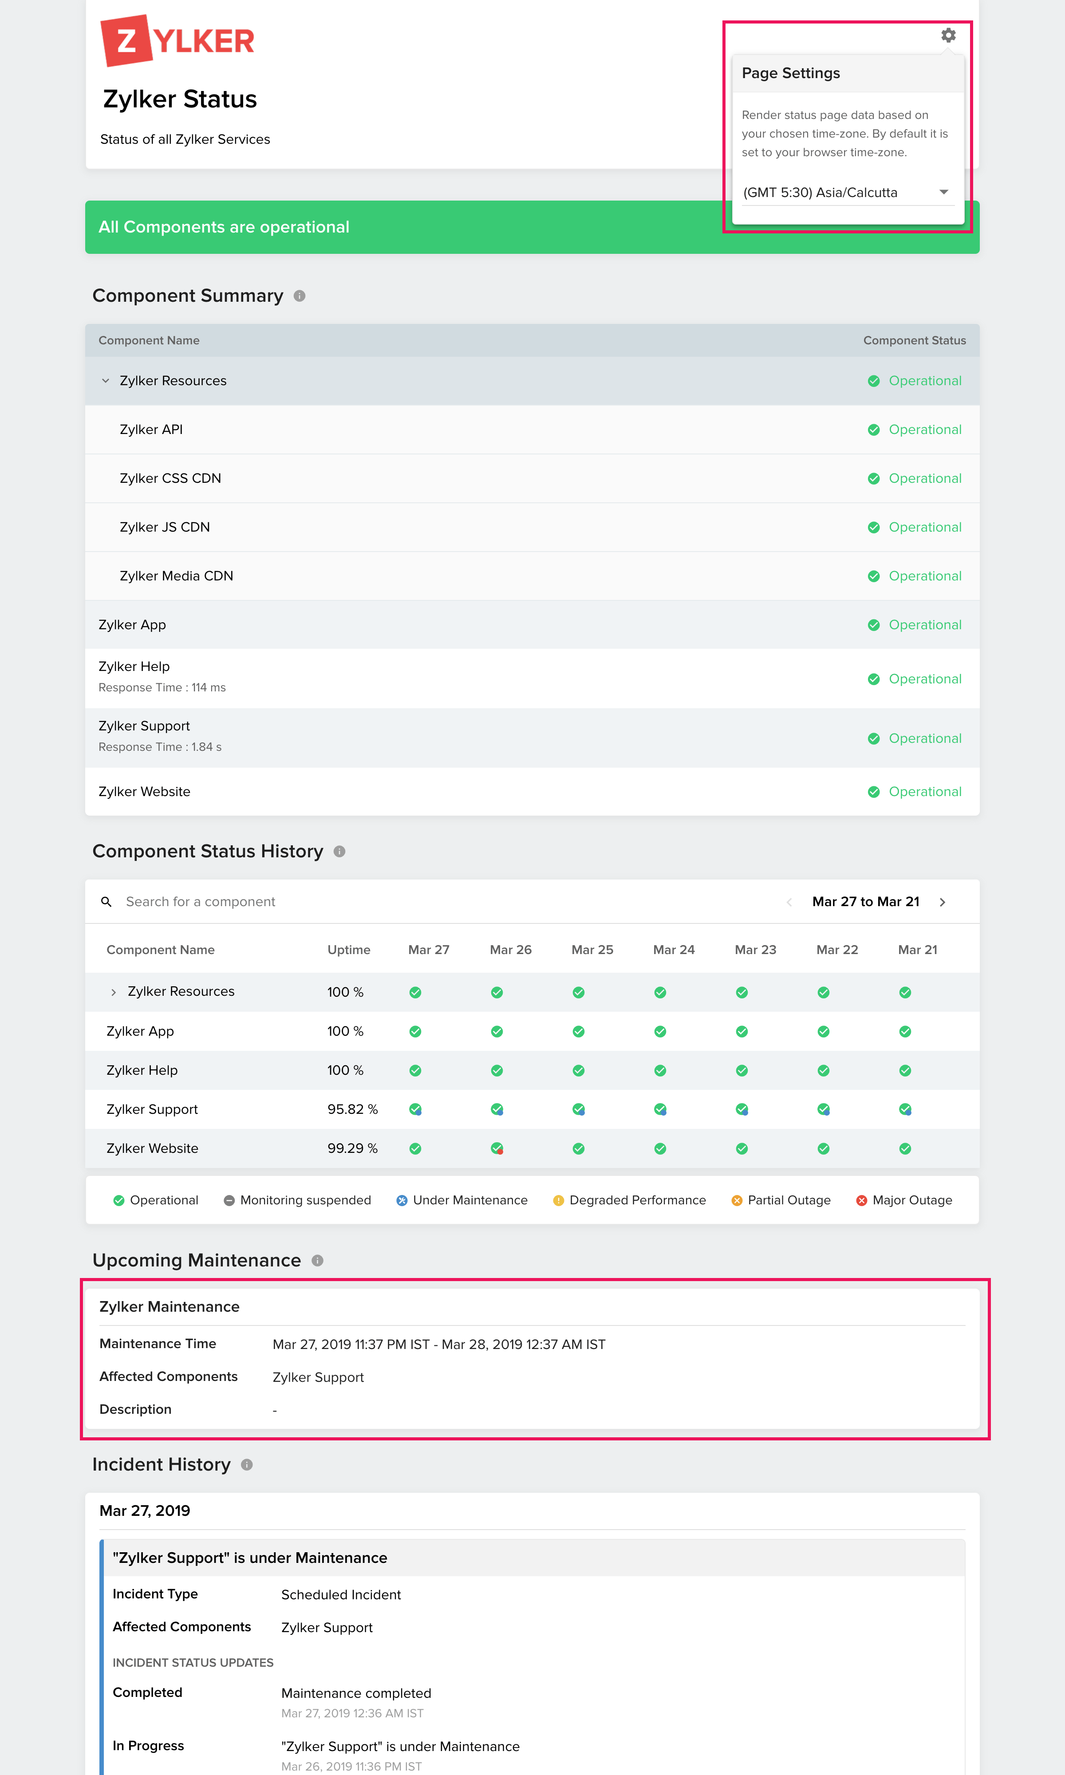Click Zylker Website Mar 26 status icon
Viewport: 1065px width, 1775px height.
click(497, 1148)
